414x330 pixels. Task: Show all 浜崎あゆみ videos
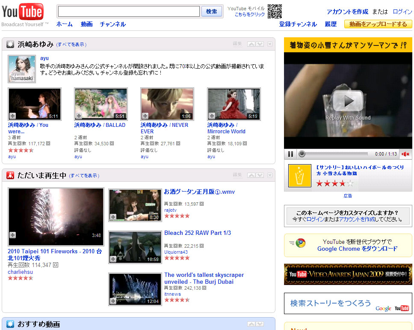coord(71,45)
